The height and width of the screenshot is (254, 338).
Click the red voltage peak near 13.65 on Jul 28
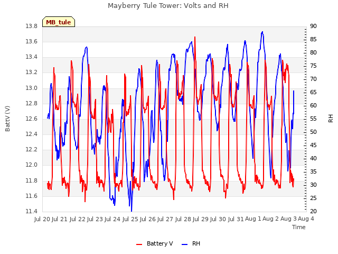coord(195,37)
